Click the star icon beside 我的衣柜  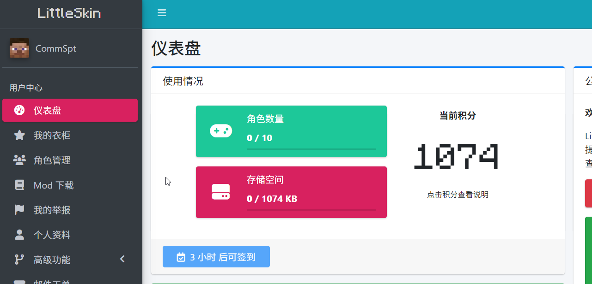pyautogui.click(x=19, y=135)
